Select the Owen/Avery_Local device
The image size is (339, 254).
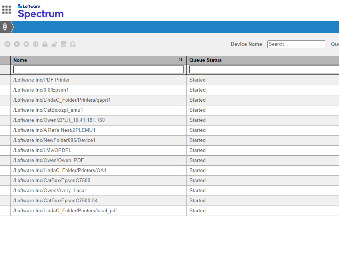49,191
